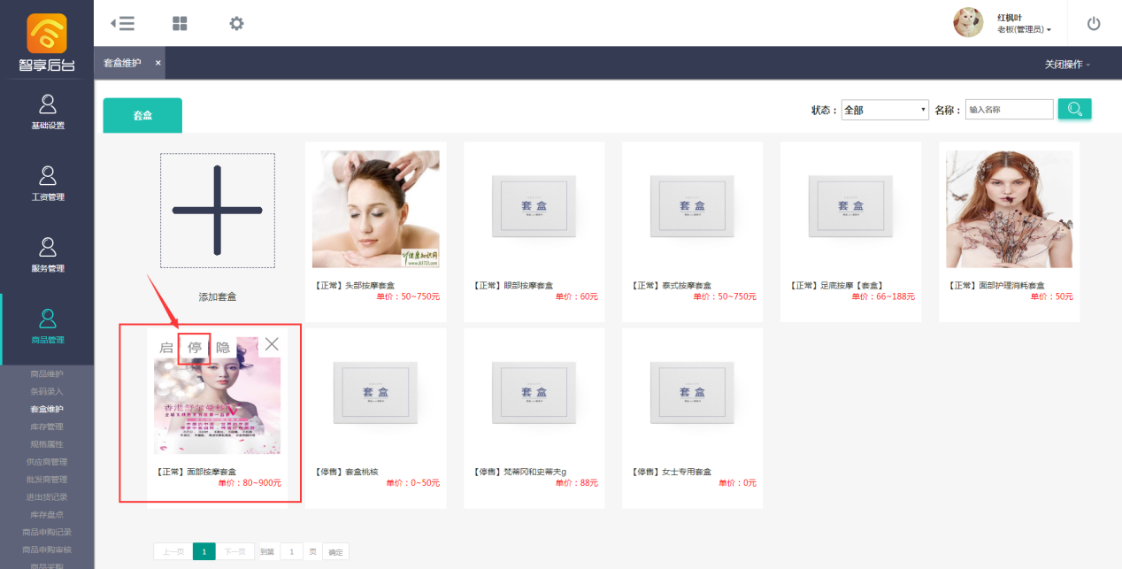Image resolution: width=1122 pixels, height=569 pixels.
Task: Open 基础设置 in the sidebar
Action: 48,112
